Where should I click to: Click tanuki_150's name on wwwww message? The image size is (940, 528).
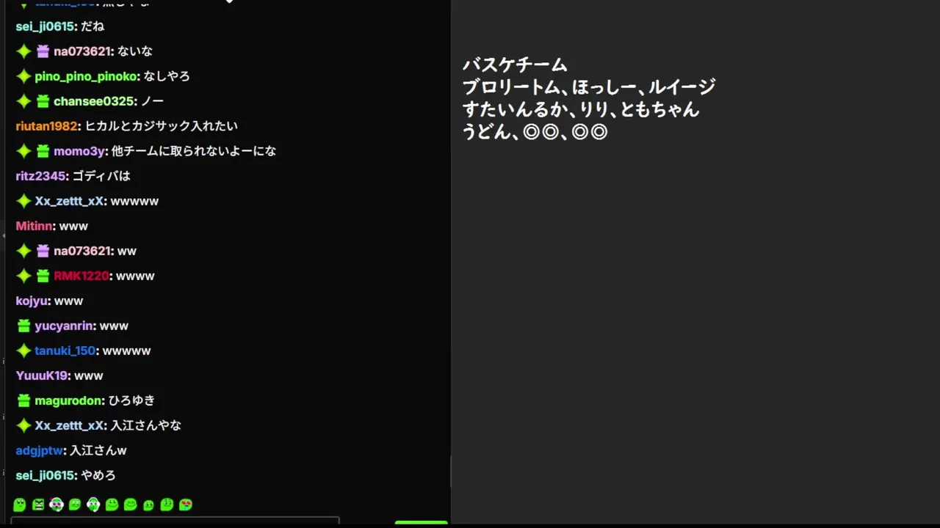tap(65, 351)
